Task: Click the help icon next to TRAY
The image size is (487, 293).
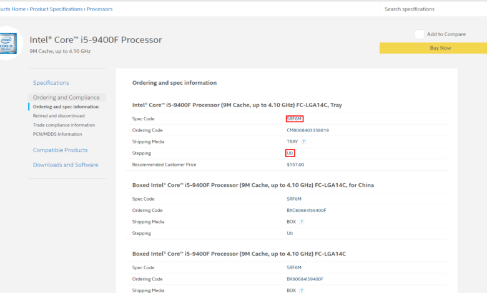Action: click(x=303, y=142)
